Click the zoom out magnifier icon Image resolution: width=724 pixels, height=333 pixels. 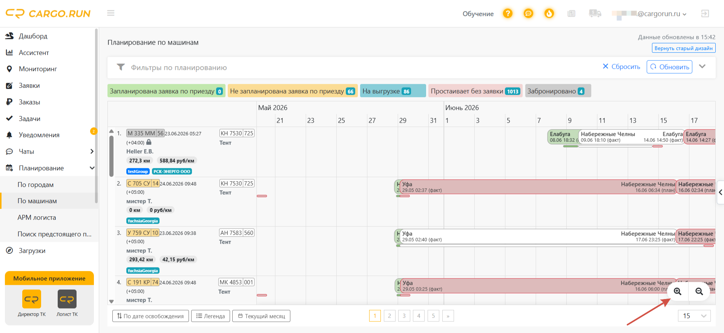point(699,292)
